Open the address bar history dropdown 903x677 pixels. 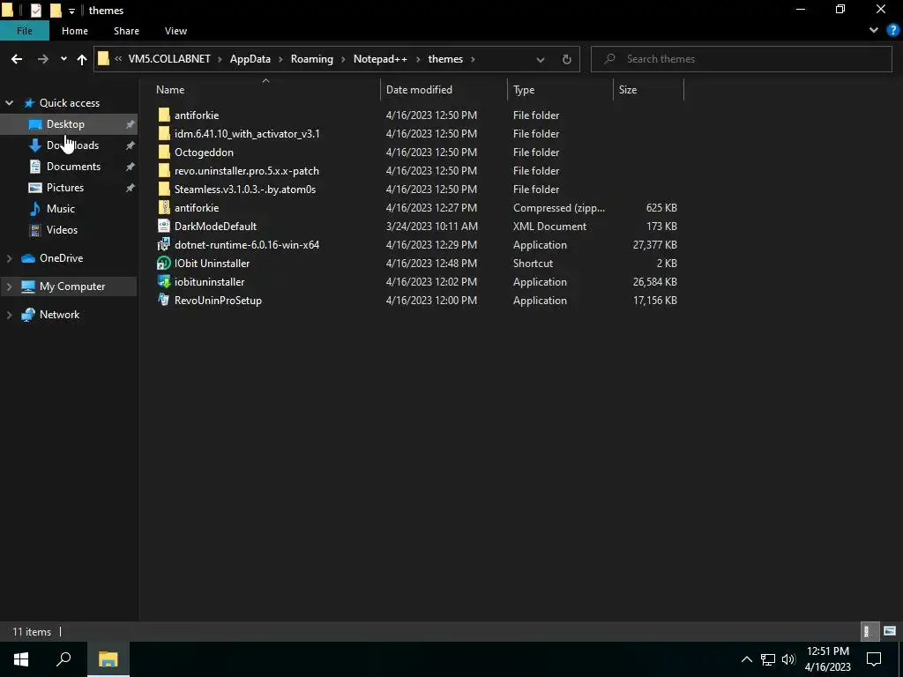pos(541,59)
